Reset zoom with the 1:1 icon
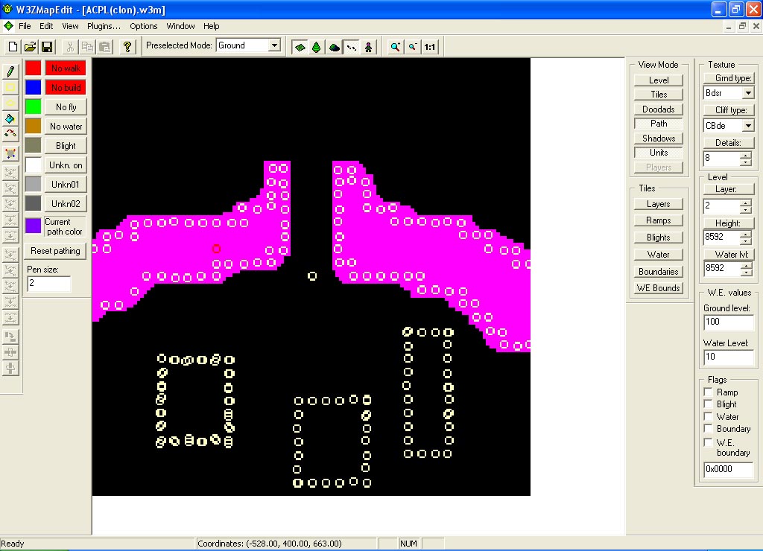Image resolution: width=763 pixels, height=551 pixels. (x=429, y=47)
